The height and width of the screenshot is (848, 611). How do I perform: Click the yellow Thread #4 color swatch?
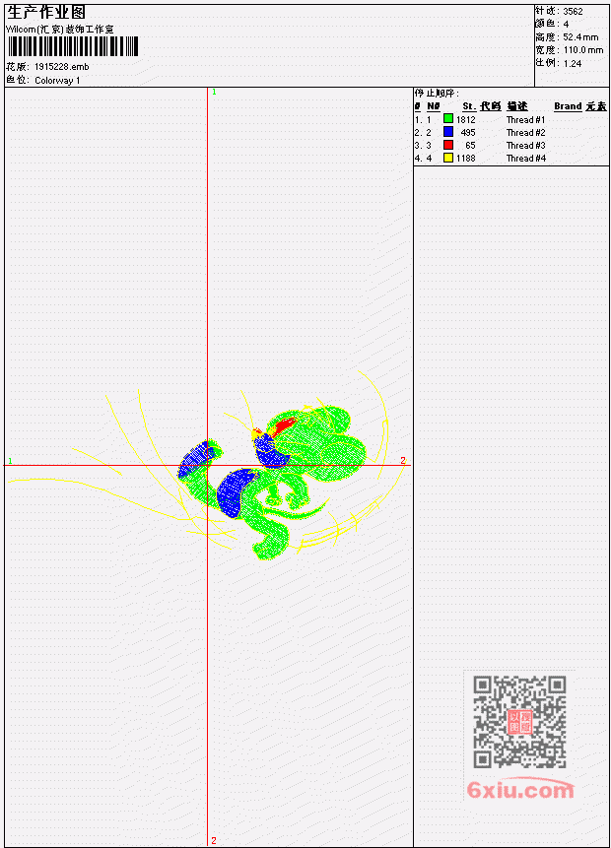448,158
